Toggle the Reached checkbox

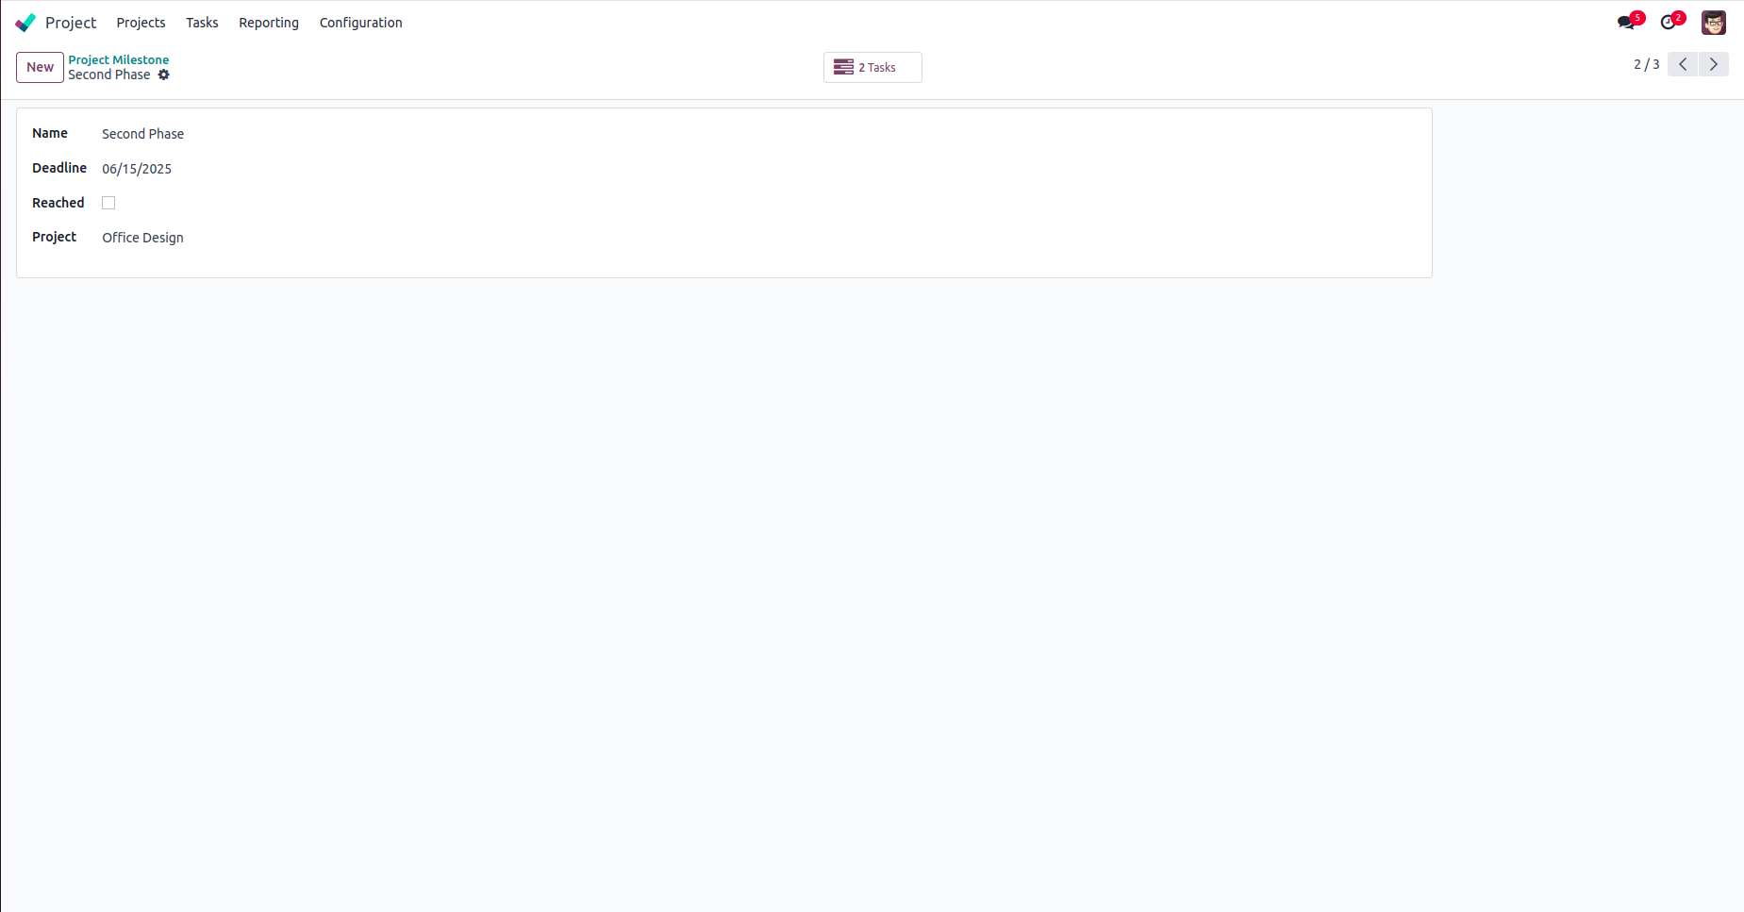point(108,203)
